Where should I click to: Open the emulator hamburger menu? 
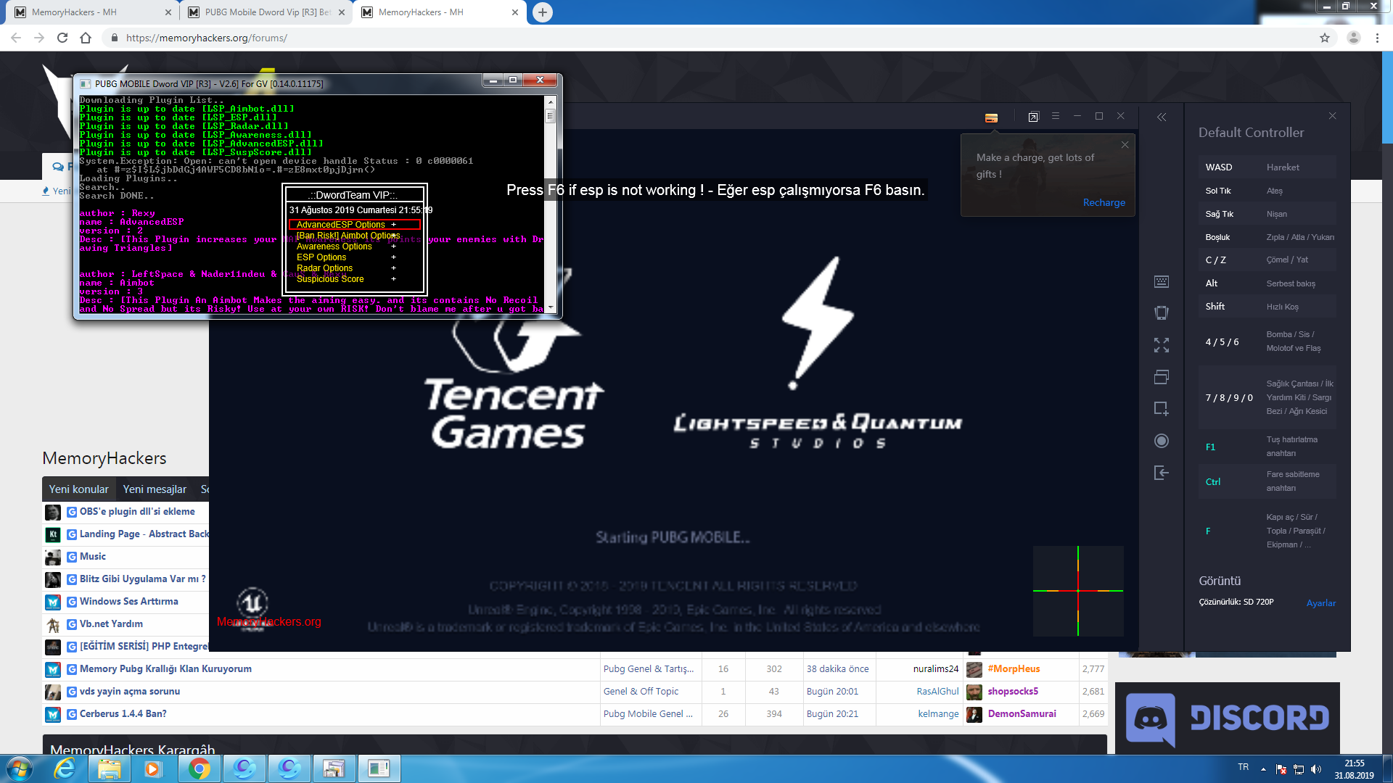tap(1056, 116)
